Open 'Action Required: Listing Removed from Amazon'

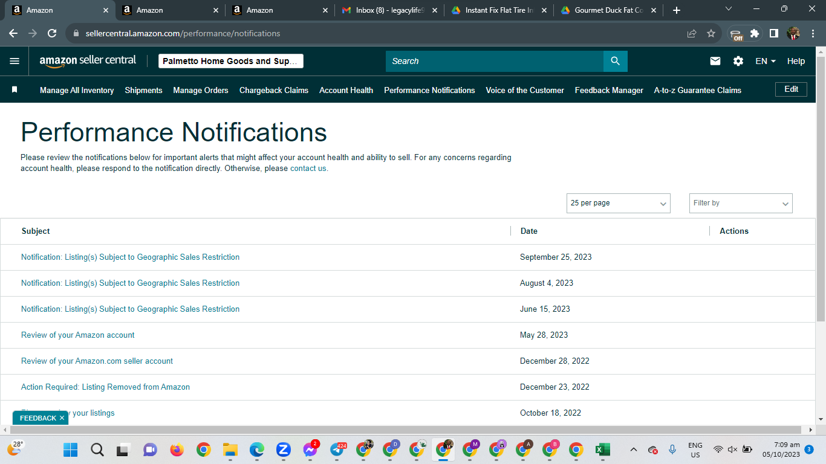(105, 387)
